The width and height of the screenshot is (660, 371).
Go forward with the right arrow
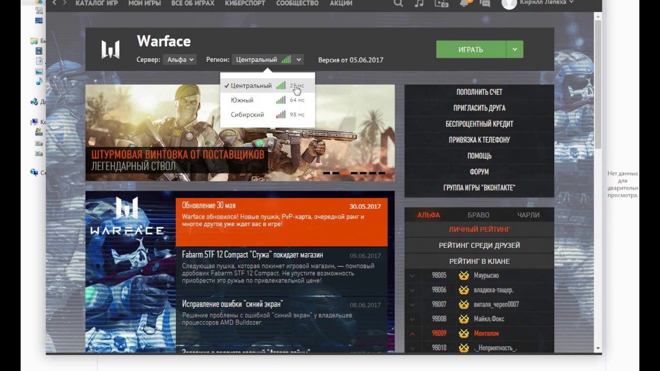[64, 3]
